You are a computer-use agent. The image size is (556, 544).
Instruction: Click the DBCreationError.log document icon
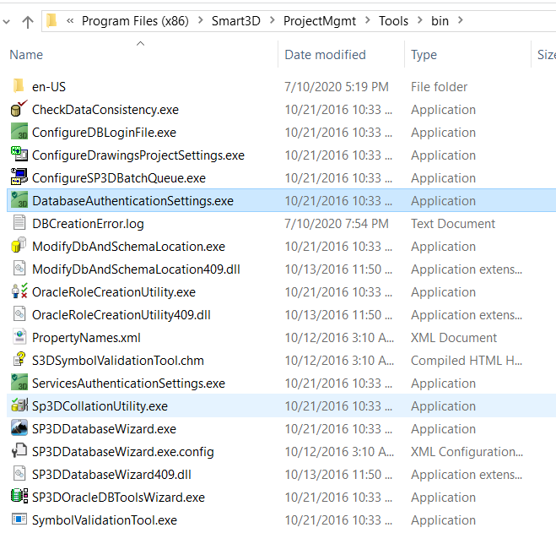[19, 223]
